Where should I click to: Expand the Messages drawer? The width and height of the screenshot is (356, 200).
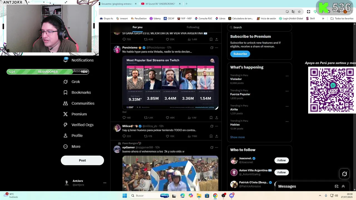coord(343,186)
